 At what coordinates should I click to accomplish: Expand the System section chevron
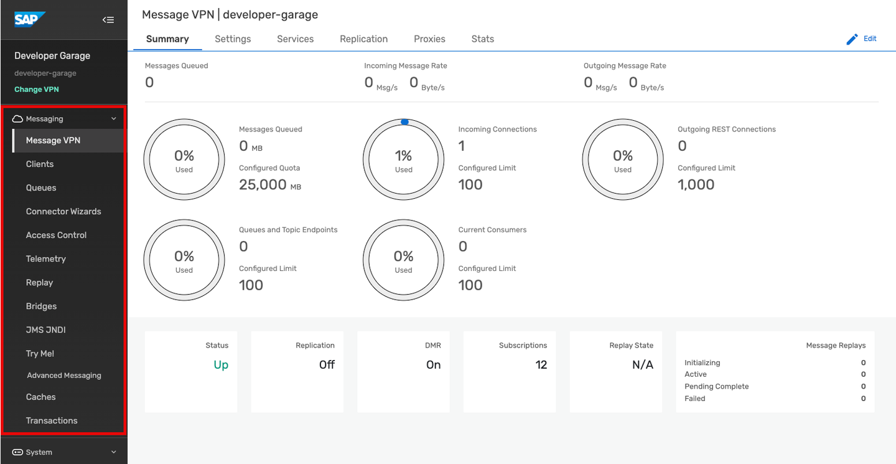point(113,452)
